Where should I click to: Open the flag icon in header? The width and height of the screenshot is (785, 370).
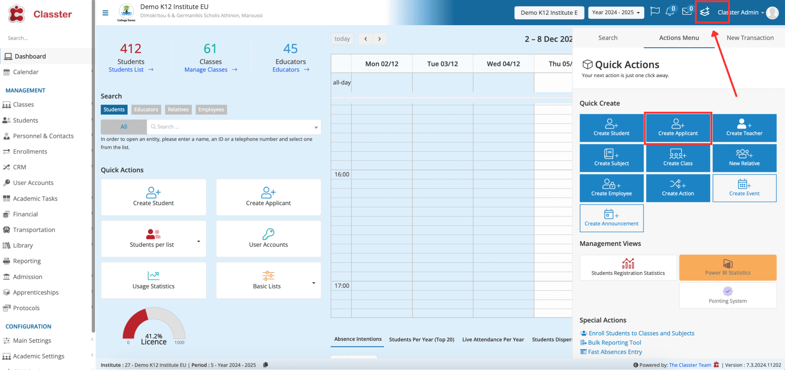coord(655,12)
